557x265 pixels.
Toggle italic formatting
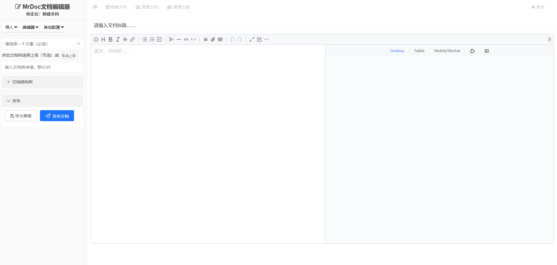pyautogui.click(x=118, y=40)
